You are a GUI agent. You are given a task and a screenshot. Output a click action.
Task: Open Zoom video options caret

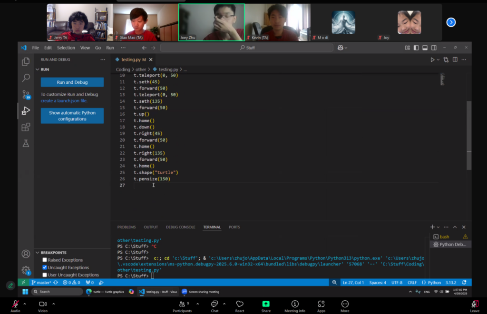[53, 304]
